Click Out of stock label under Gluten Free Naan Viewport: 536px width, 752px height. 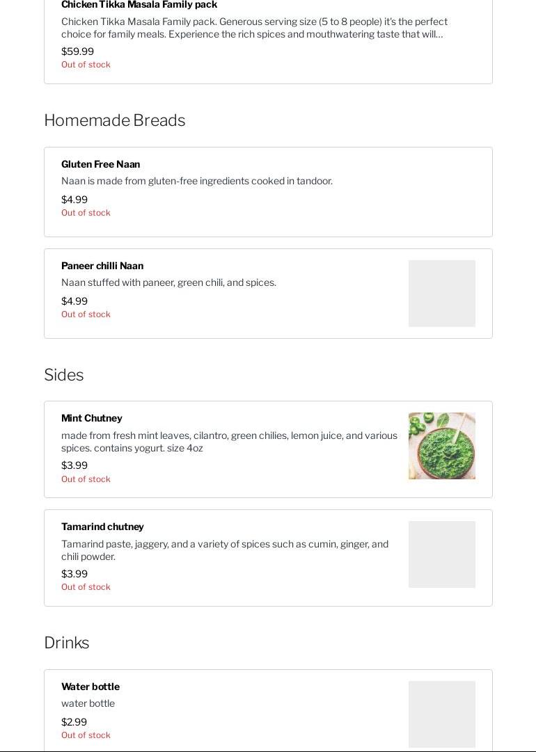pos(86,213)
